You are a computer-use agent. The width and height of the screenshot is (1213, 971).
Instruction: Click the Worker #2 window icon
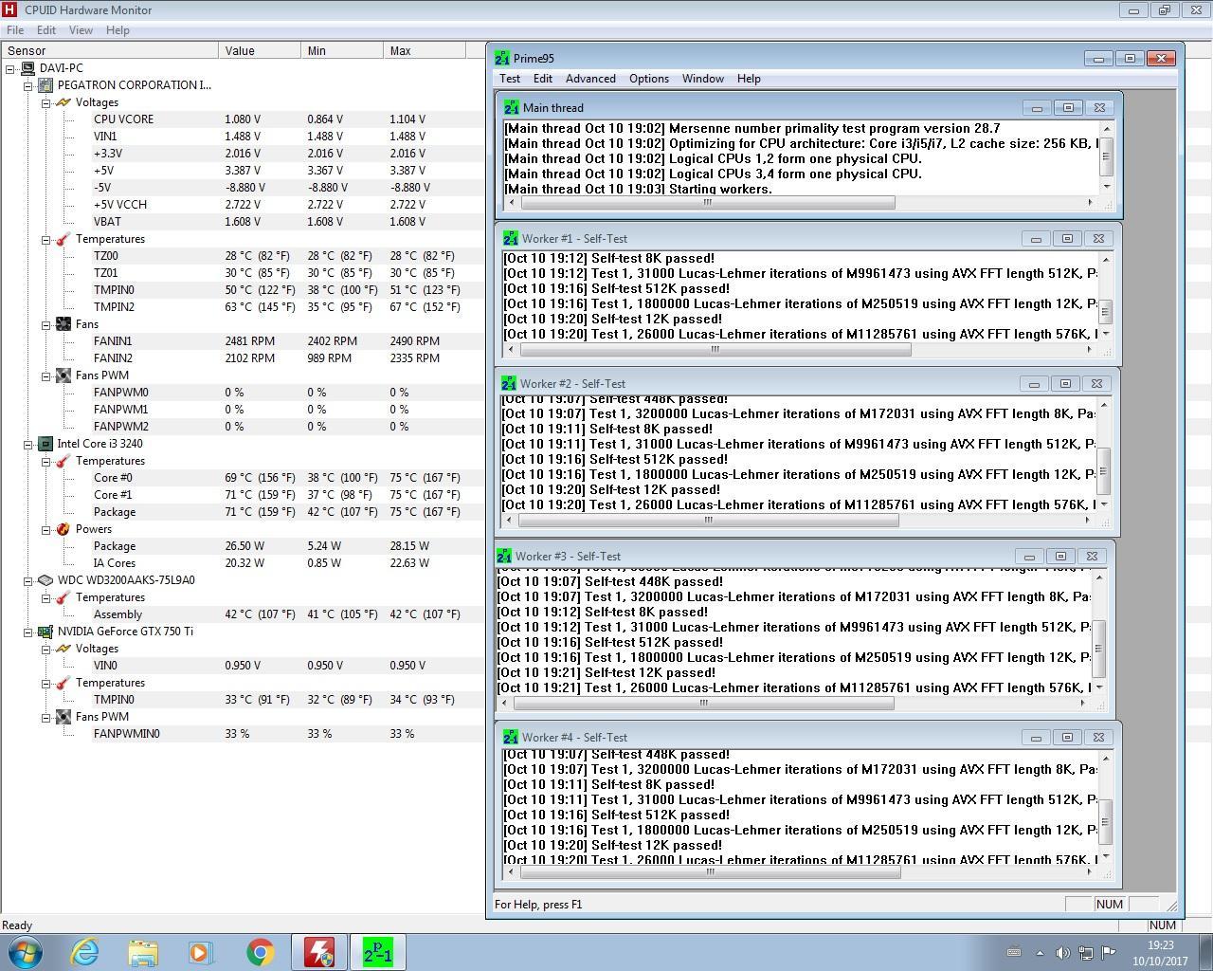509,384
